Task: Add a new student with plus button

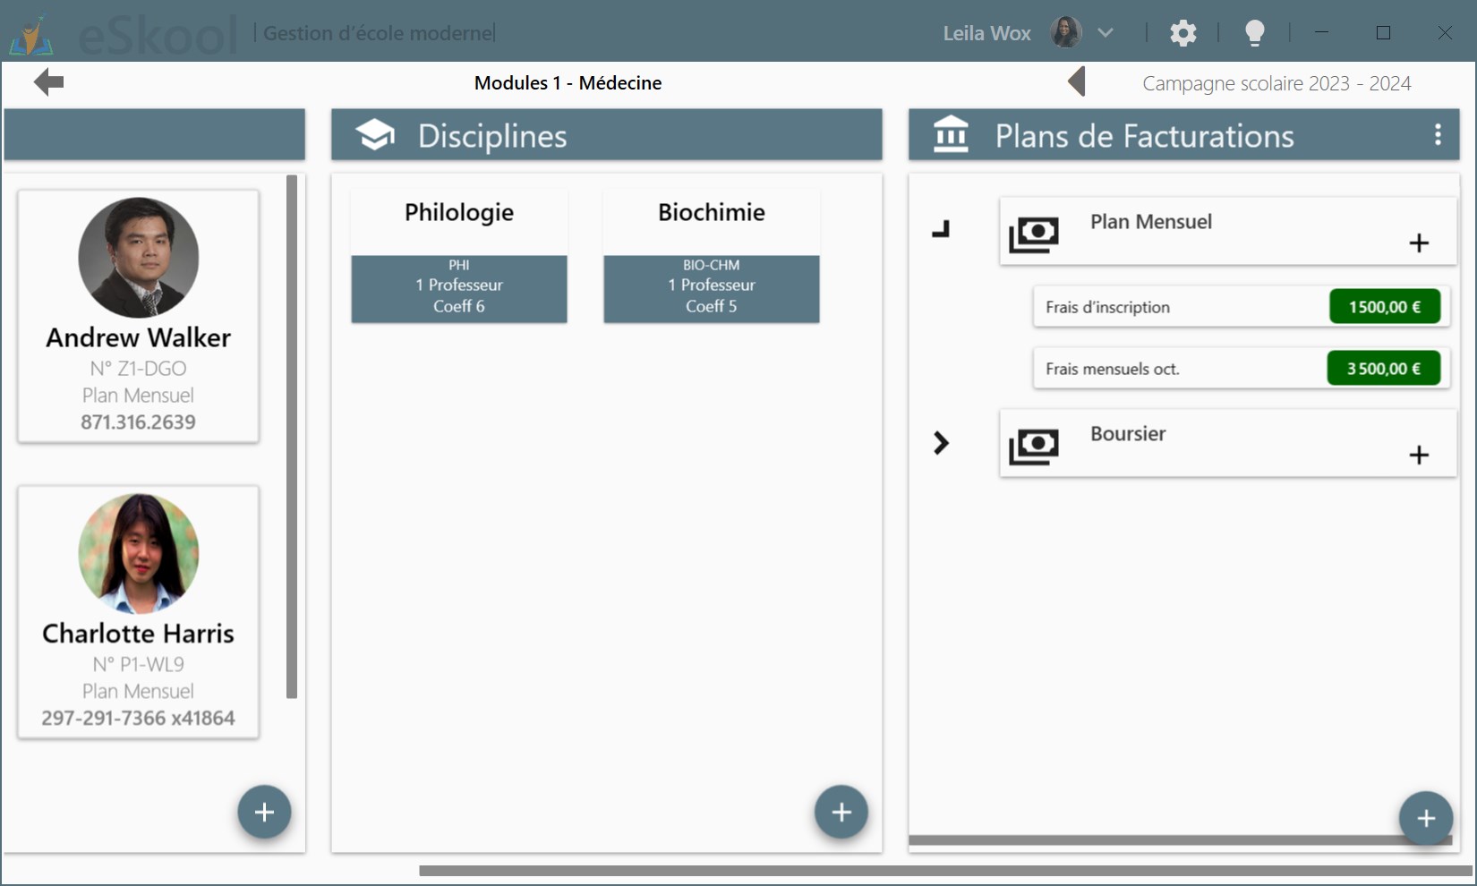Action: 264,812
